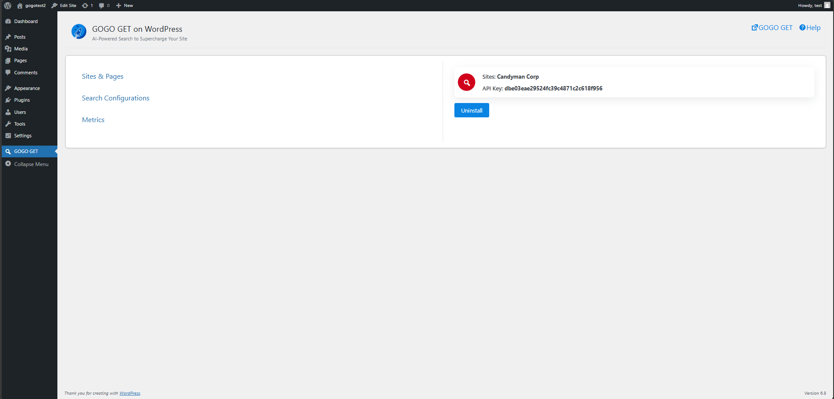The image size is (834, 399).
Task: Click the Tools wrench icon
Action: click(x=8, y=124)
